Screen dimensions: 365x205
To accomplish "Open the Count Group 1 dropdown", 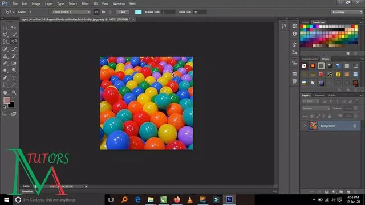I will pos(71,12).
